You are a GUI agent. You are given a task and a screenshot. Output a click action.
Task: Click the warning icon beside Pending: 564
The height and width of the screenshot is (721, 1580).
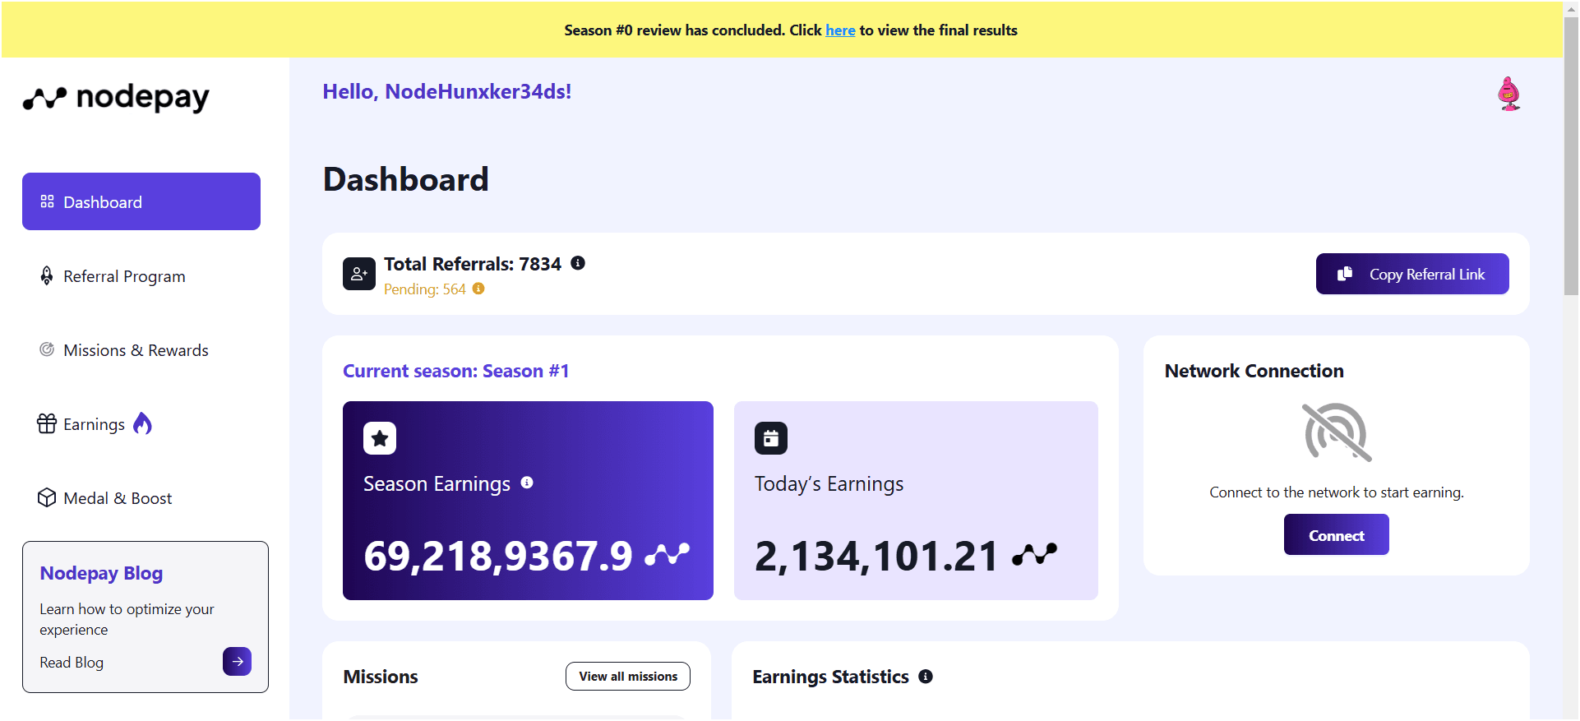tap(478, 289)
